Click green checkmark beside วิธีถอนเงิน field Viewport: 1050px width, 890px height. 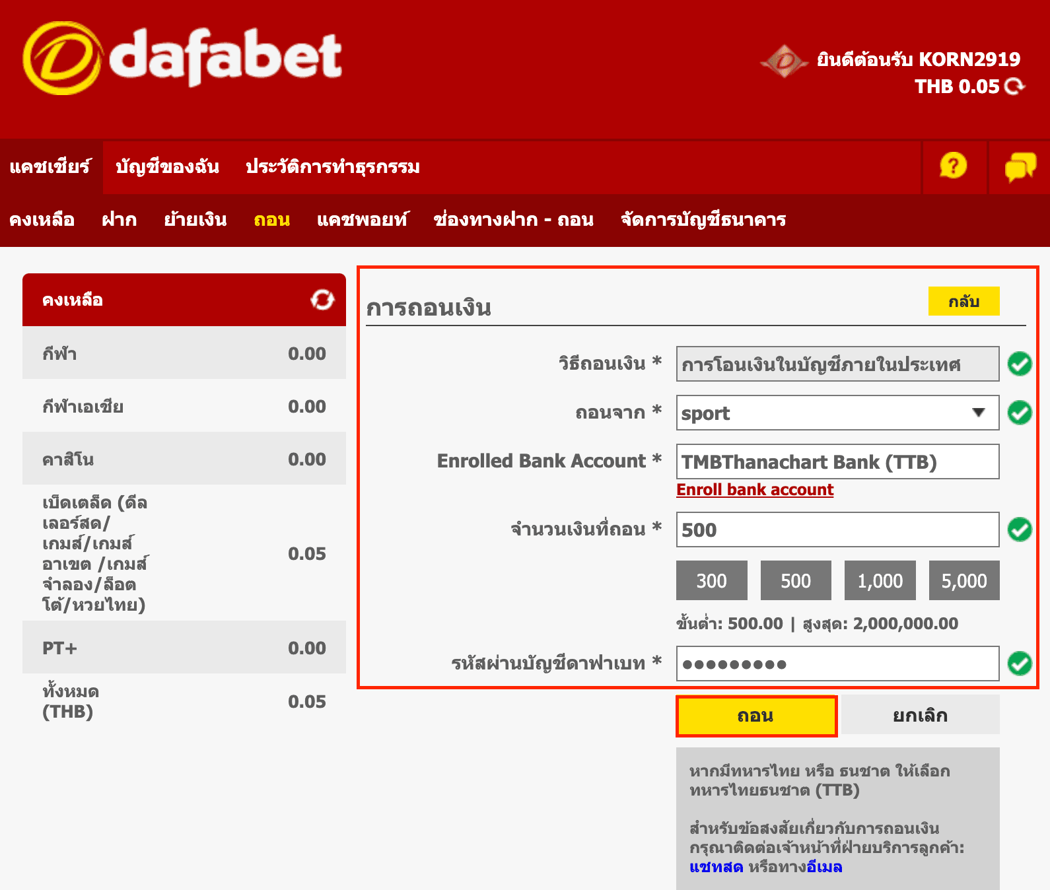(x=1020, y=364)
